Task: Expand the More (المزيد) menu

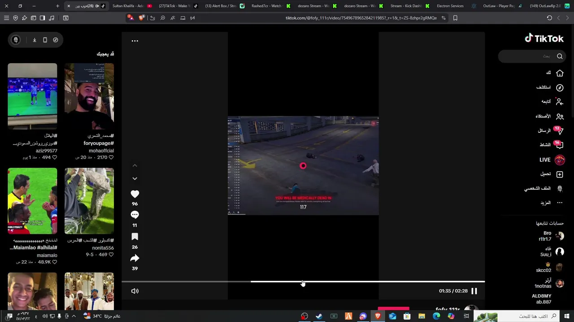Action: click(551, 203)
